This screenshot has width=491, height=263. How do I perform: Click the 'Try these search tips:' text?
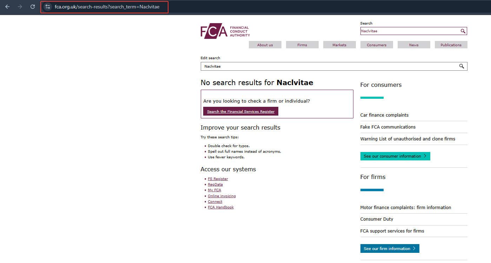[219, 137]
